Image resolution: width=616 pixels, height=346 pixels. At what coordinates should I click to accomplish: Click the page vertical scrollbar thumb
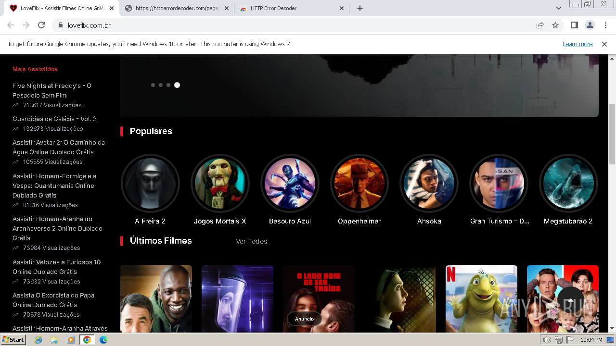coord(612,134)
